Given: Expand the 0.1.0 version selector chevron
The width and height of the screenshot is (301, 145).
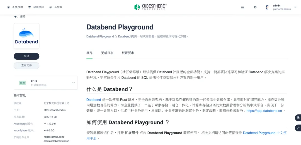Looking at the screenshot, I should point(73,82).
